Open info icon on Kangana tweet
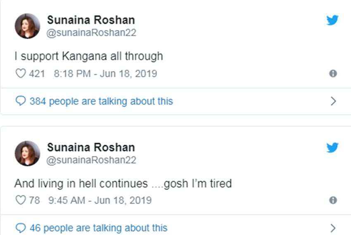This screenshot has width=351, height=235. click(333, 74)
